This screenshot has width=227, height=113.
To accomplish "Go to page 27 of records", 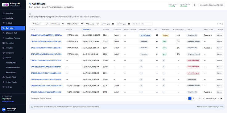I will pyautogui.click(x=200, y=99).
